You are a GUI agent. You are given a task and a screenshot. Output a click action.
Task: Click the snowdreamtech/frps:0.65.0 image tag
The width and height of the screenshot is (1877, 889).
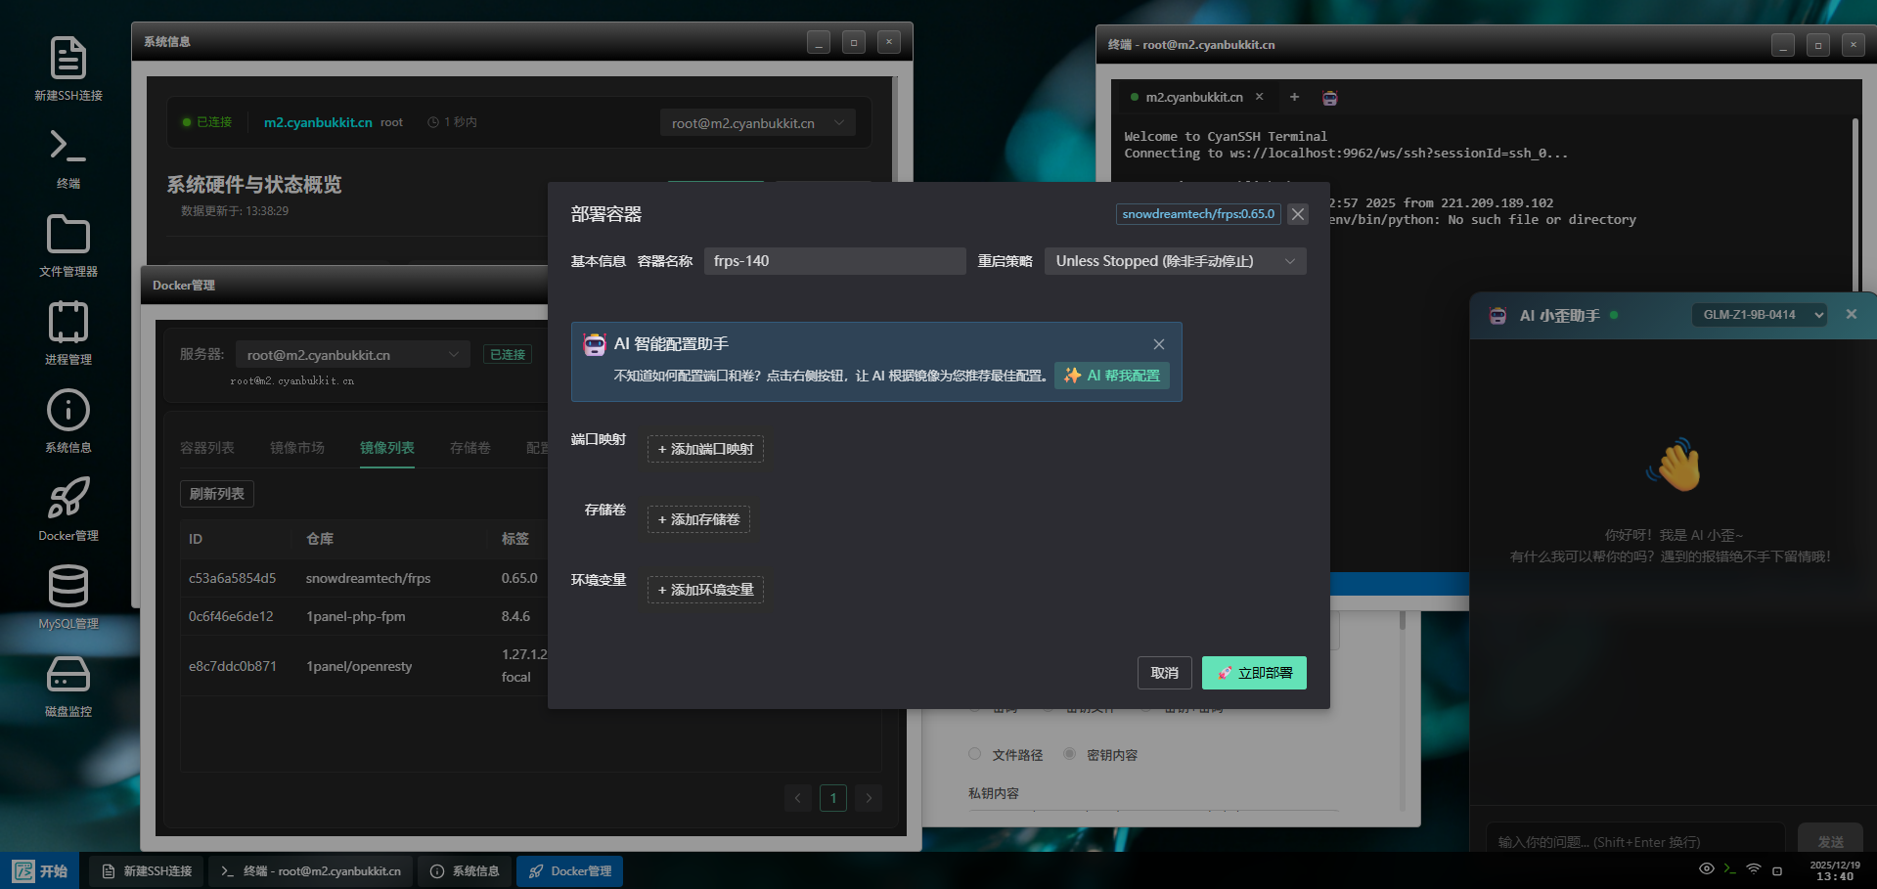click(x=1198, y=214)
